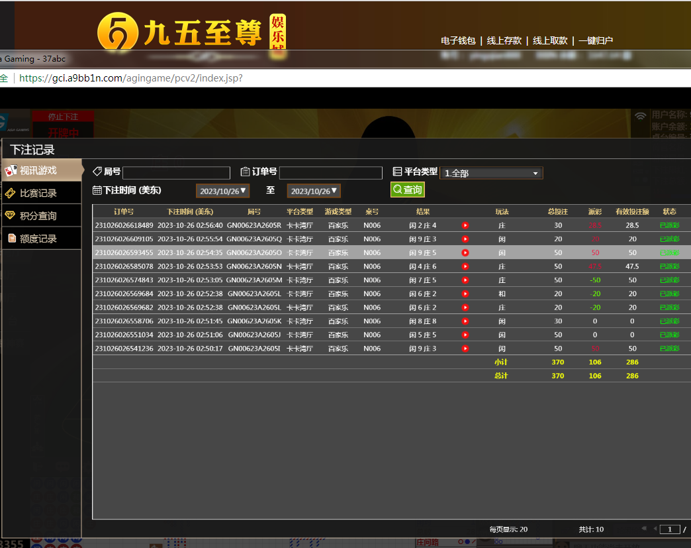691x548 pixels.
Task: Click the ticket icon beside 比赛记录
Action: (x=11, y=193)
